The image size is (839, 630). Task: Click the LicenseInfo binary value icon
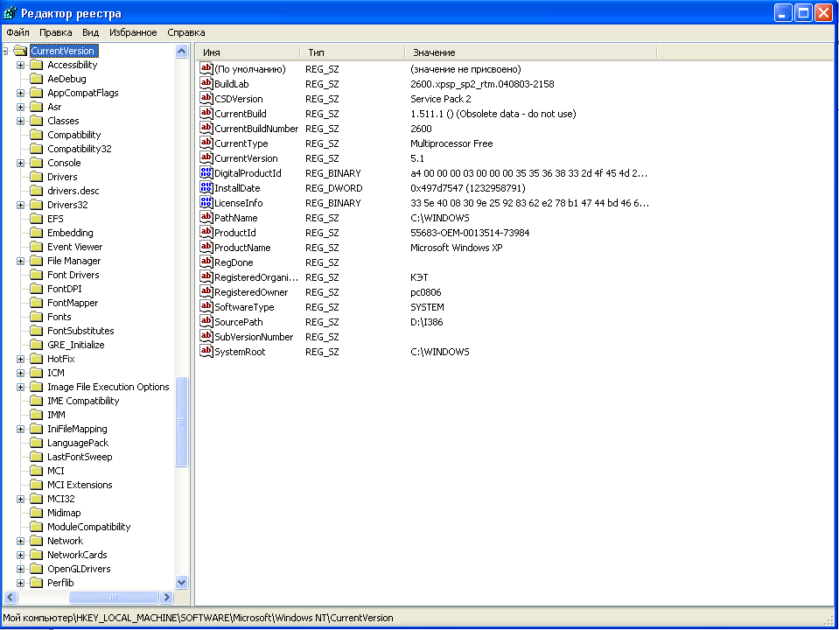(x=206, y=202)
